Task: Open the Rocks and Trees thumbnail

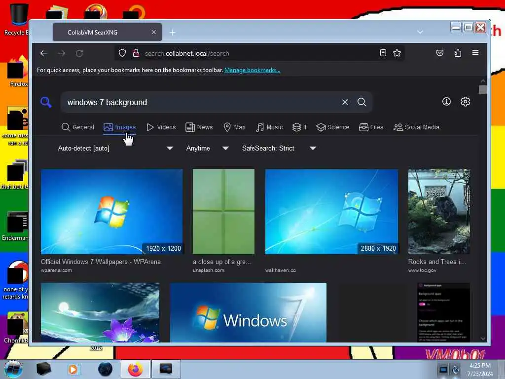Action: (x=439, y=212)
